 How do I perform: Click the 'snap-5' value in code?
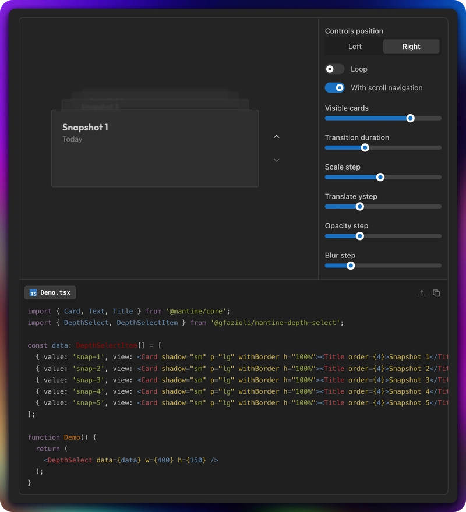[x=88, y=402]
